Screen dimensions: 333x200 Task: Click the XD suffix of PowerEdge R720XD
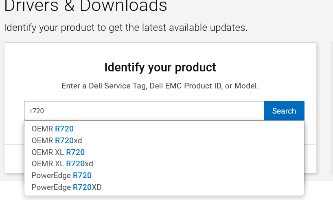[96, 187]
